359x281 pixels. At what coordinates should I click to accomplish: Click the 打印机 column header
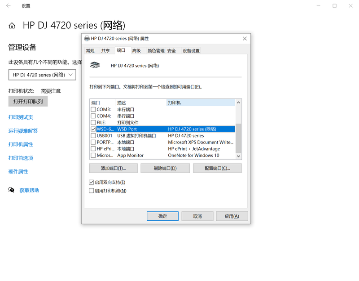coord(200,103)
